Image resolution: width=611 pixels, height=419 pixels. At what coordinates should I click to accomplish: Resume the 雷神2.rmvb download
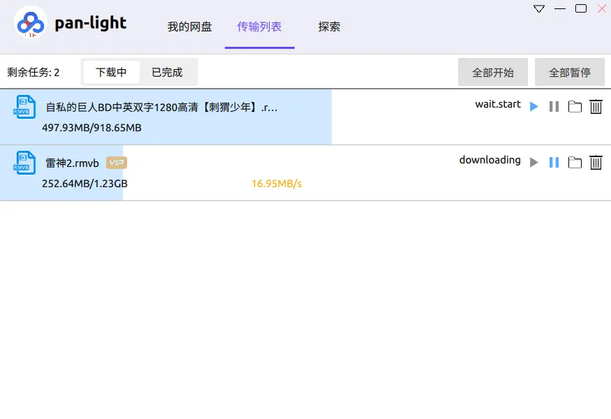(x=533, y=162)
